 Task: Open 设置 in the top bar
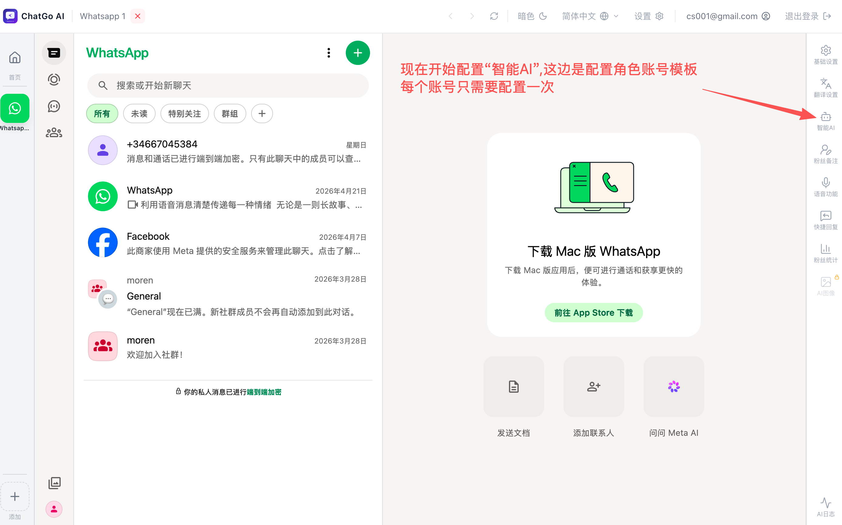649,16
